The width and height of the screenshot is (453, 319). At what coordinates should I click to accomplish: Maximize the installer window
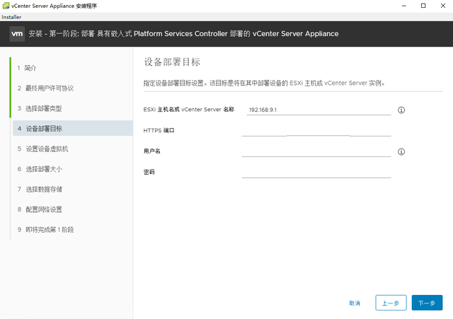tap(423, 6)
